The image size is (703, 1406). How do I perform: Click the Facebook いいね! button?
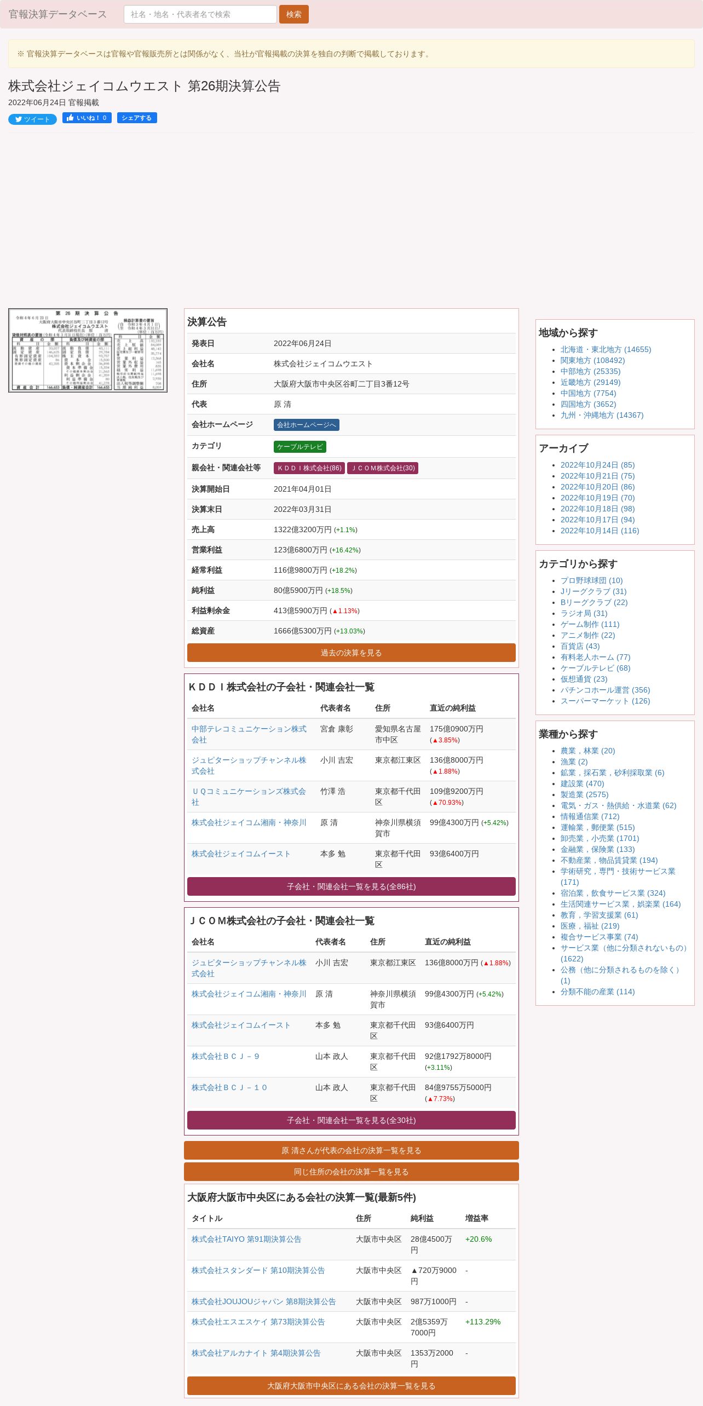pos(87,118)
